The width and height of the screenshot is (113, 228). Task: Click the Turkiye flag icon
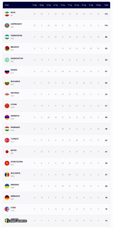(x=7, y=140)
